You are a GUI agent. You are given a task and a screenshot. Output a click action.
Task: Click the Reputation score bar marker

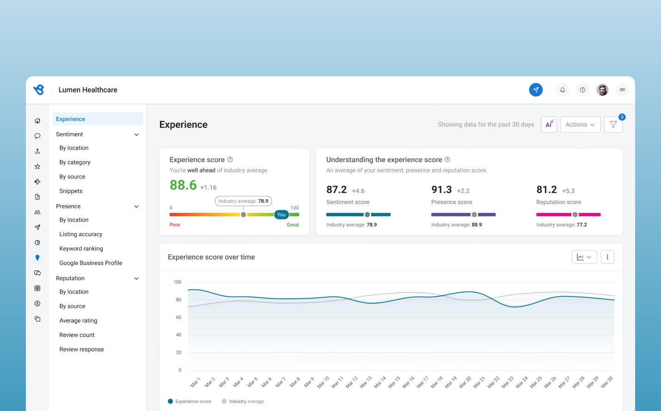(x=575, y=215)
